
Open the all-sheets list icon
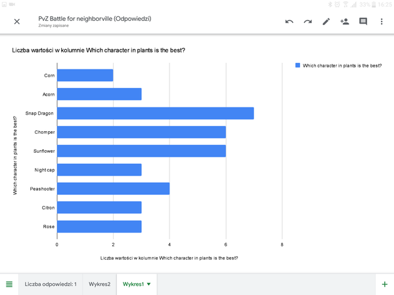(x=9, y=284)
